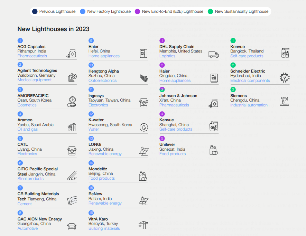
Task: Open the Oil and gas link
Action: click(x=28, y=129)
